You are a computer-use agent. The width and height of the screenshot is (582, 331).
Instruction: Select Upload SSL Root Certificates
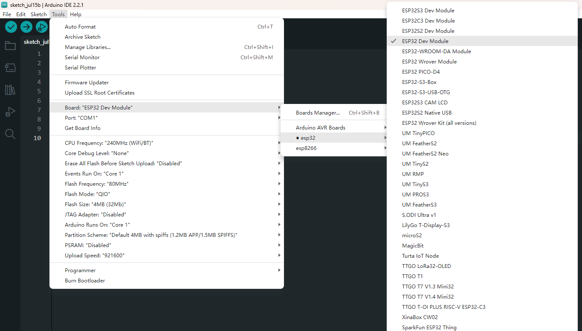(167, 93)
